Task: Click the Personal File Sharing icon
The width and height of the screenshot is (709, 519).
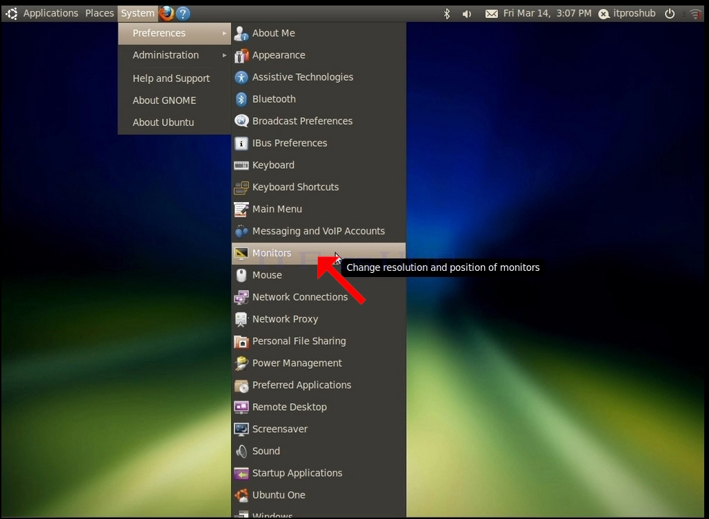Action: click(x=241, y=341)
